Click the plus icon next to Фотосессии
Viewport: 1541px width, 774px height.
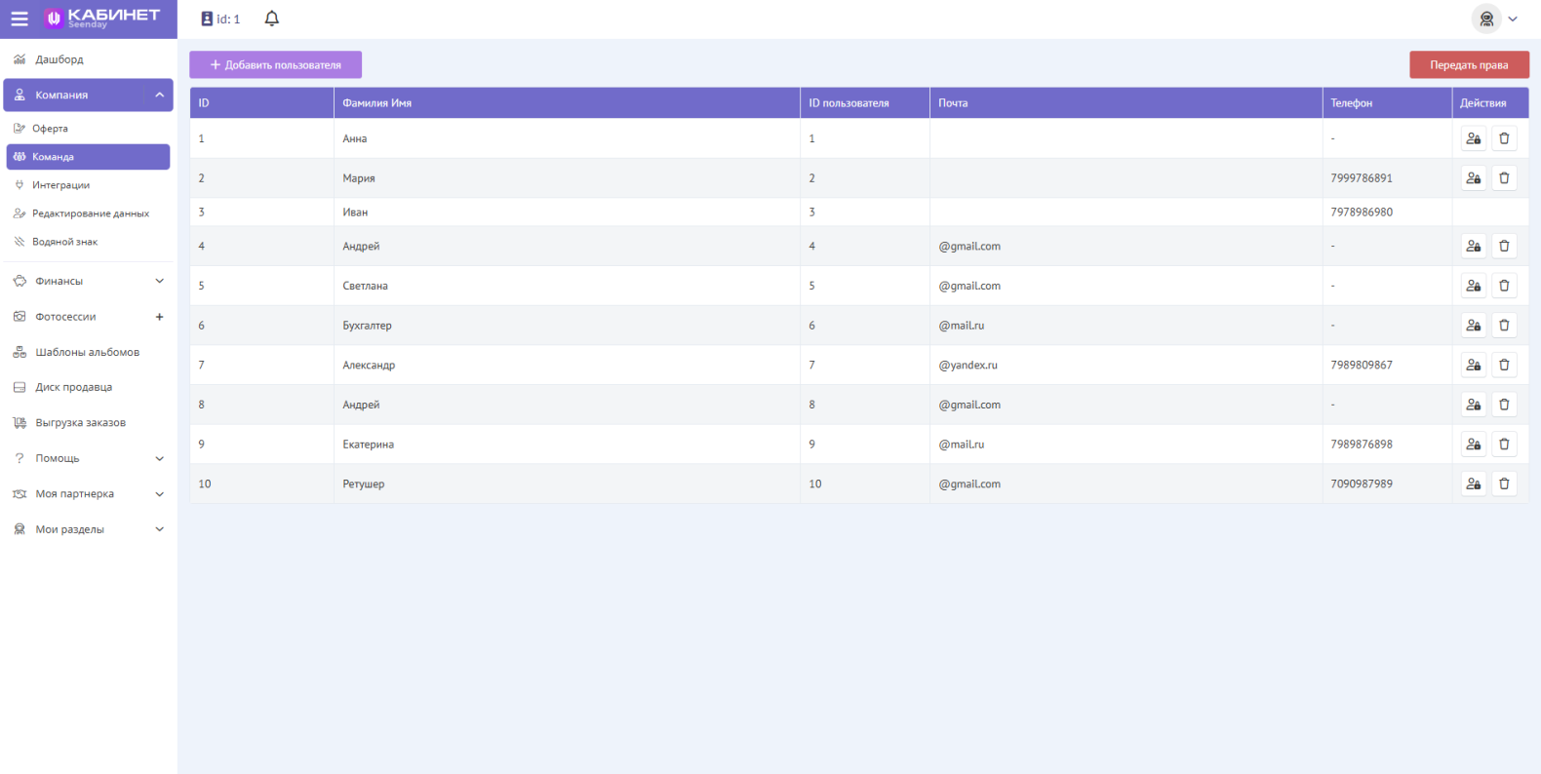[x=159, y=317]
